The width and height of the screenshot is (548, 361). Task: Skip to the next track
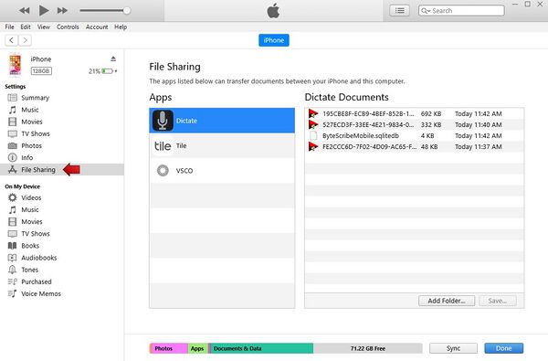(x=62, y=10)
